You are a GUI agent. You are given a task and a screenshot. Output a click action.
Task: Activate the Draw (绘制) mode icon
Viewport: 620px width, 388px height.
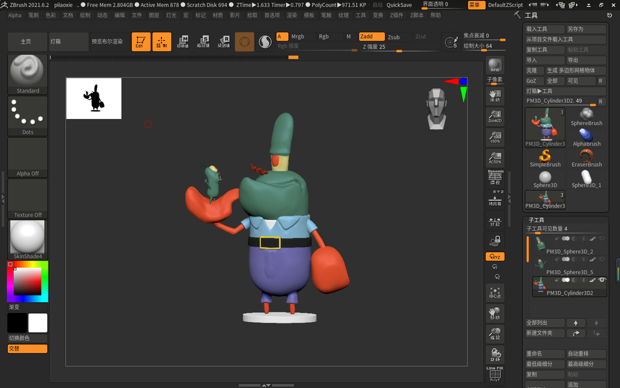(x=161, y=41)
